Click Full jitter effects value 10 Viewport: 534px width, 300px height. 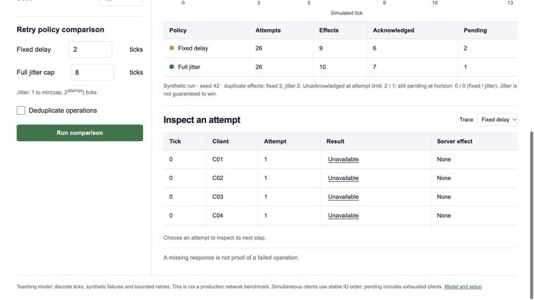pos(323,67)
